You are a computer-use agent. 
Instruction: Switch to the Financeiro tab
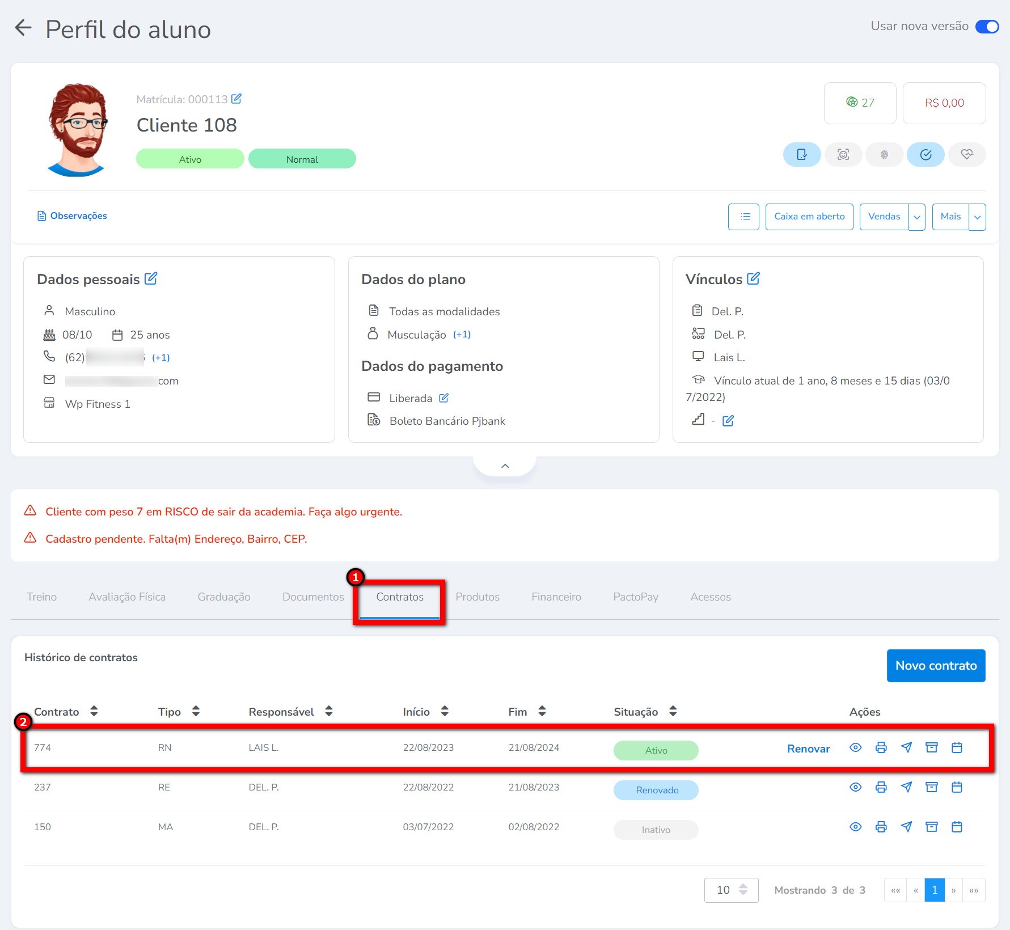coord(556,597)
